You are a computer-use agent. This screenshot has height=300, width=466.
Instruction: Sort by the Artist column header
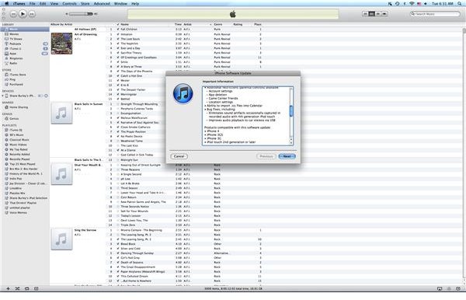pos(197,24)
